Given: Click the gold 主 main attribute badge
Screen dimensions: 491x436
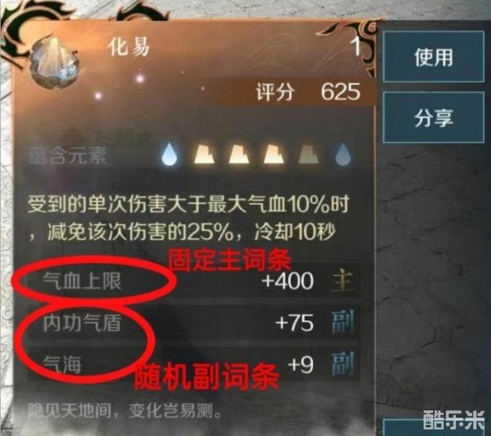Looking at the screenshot, I should click(x=342, y=281).
